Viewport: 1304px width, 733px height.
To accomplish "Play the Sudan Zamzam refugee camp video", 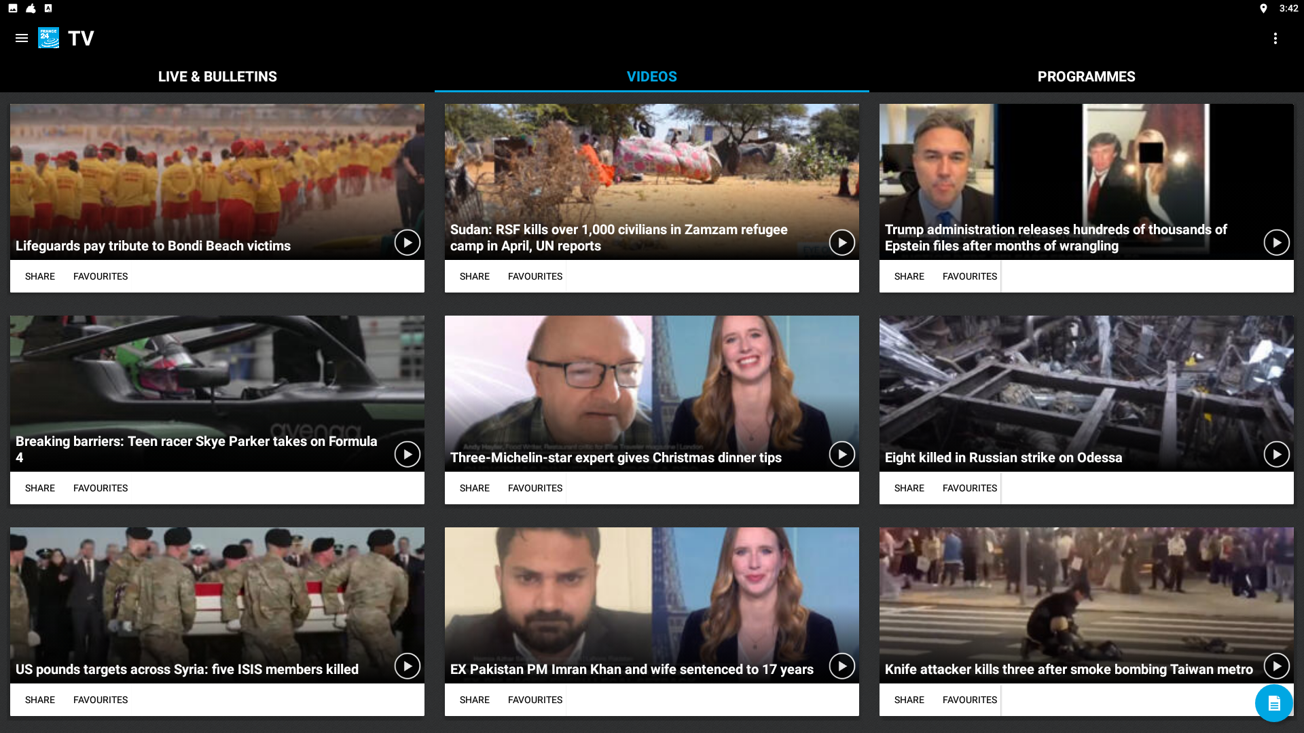I will [x=841, y=242].
